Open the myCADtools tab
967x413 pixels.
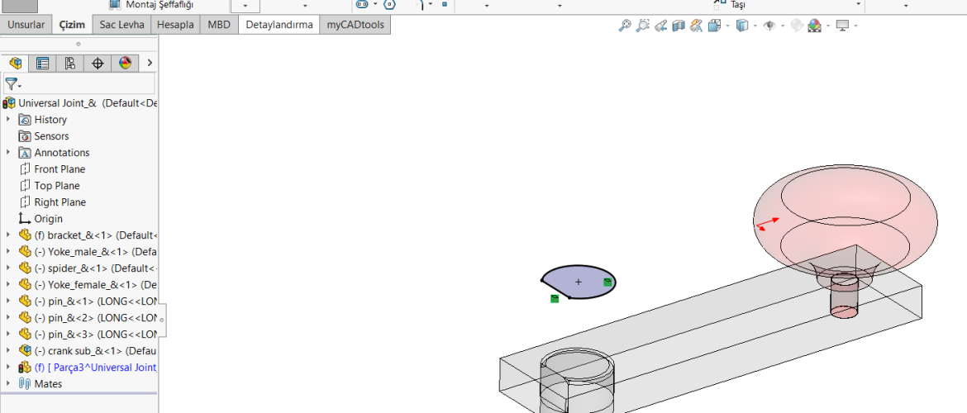coord(355,25)
